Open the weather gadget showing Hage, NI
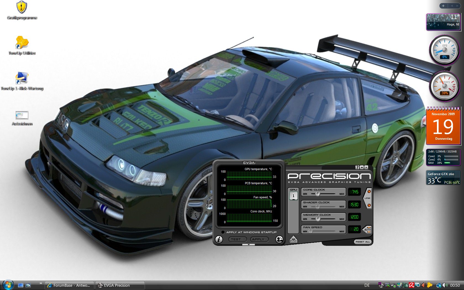Image resolution: width=464 pixels, height=290 pixels. click(443, 22)
